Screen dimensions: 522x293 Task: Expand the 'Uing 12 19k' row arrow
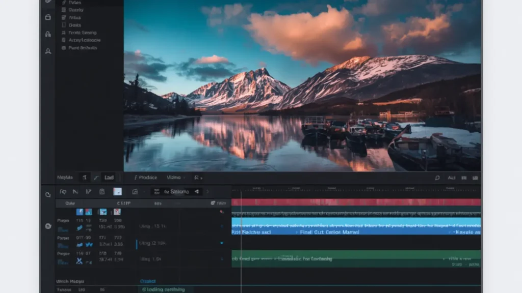[x=222, y=243]
